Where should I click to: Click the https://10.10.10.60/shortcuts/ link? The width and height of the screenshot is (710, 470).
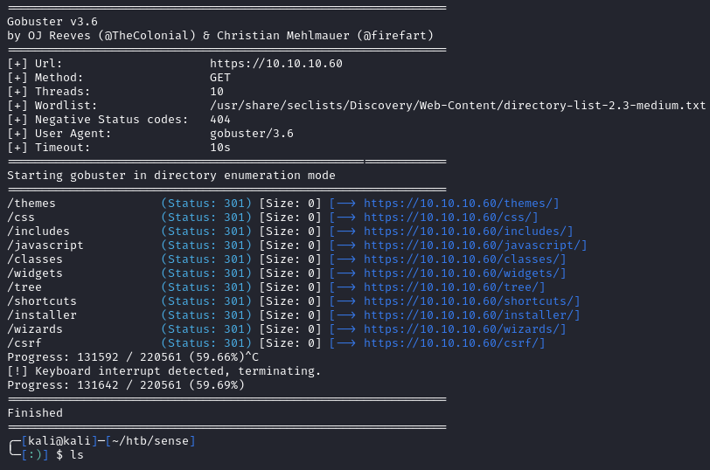471,301
